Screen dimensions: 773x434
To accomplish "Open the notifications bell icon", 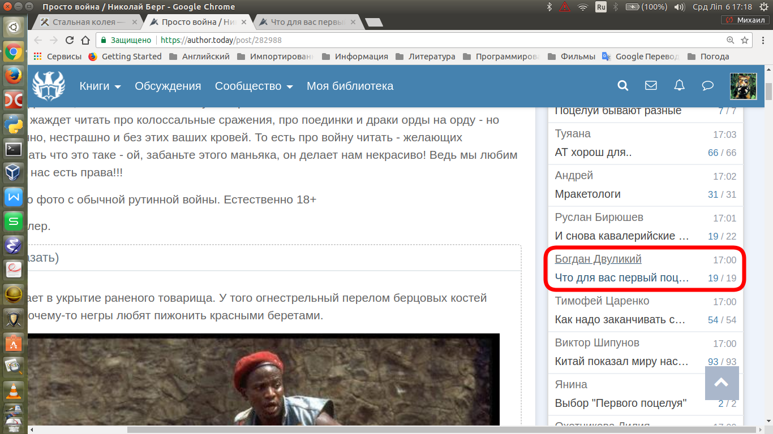I will coord(679,86).
